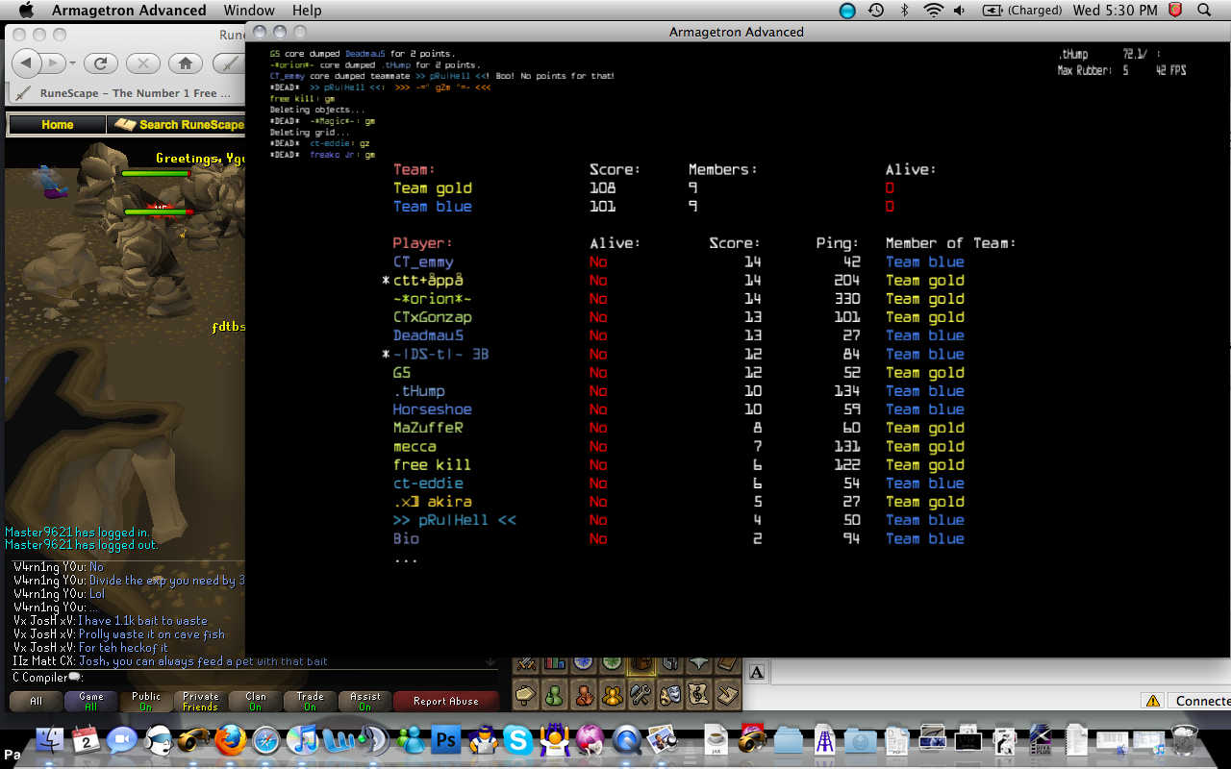Toggle the Trade chat filter

point(310,701)
